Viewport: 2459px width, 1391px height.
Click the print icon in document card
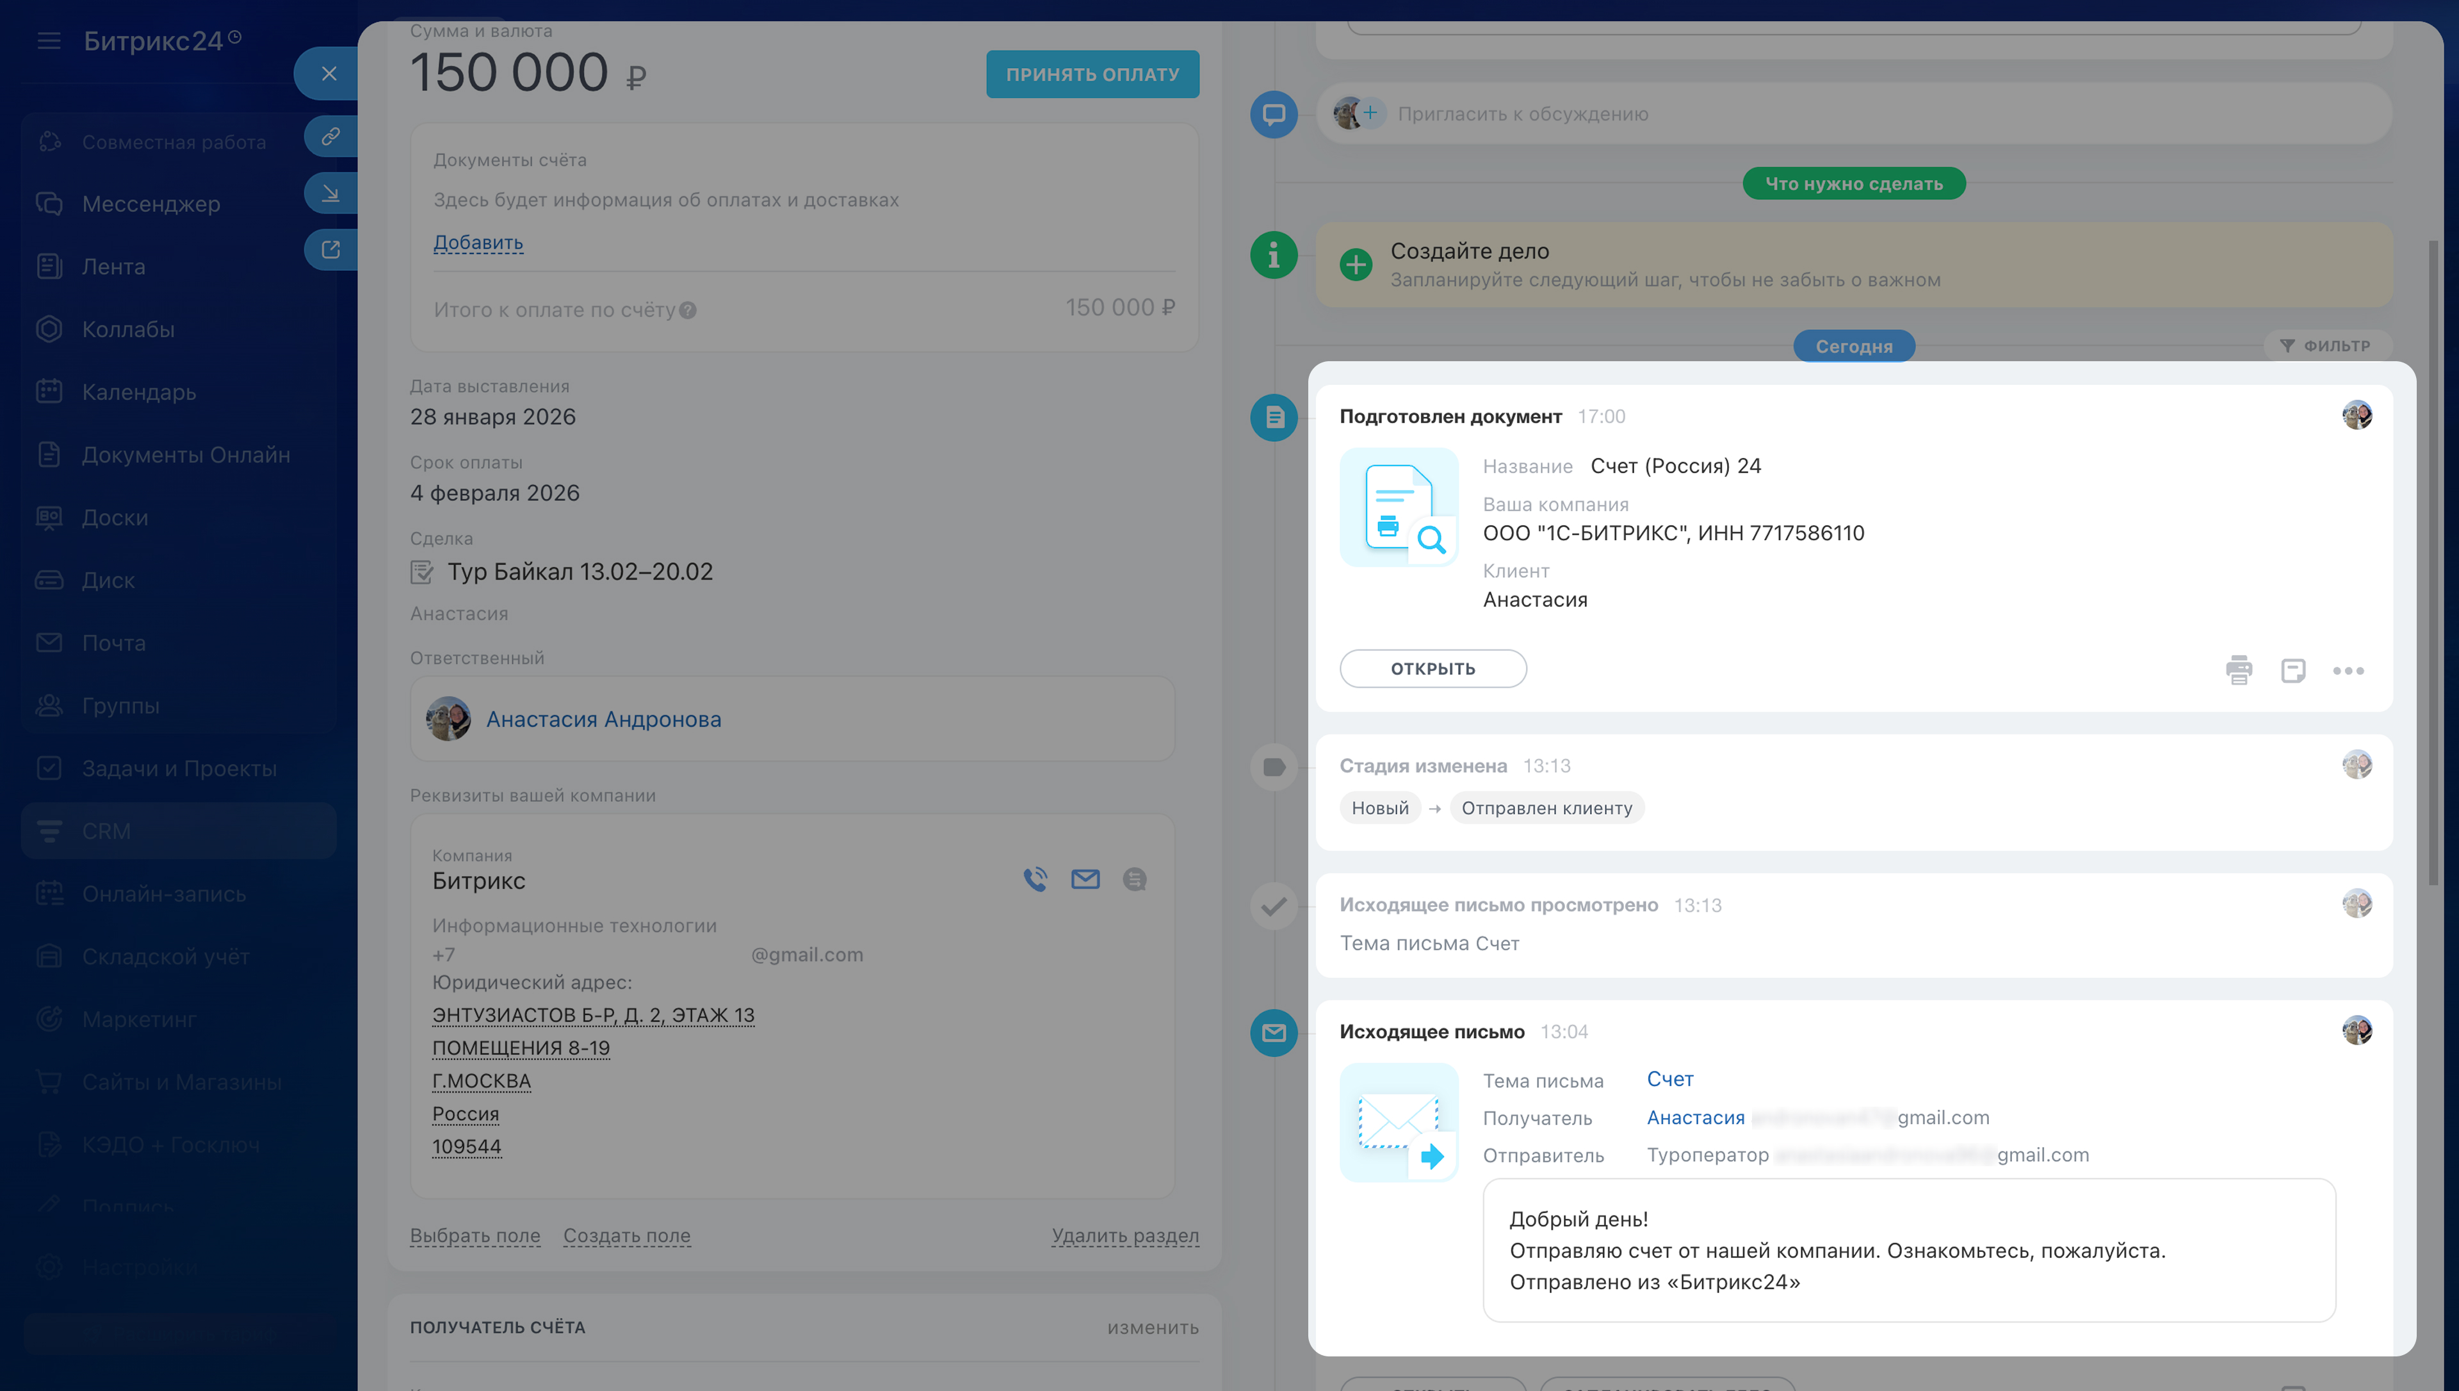click(x=2239, y=670)
